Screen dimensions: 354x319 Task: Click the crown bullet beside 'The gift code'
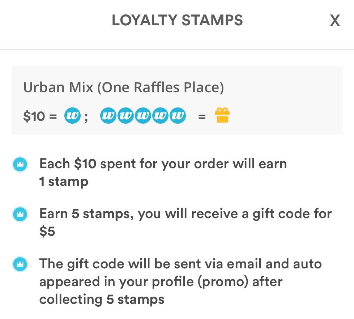point(20,264)
